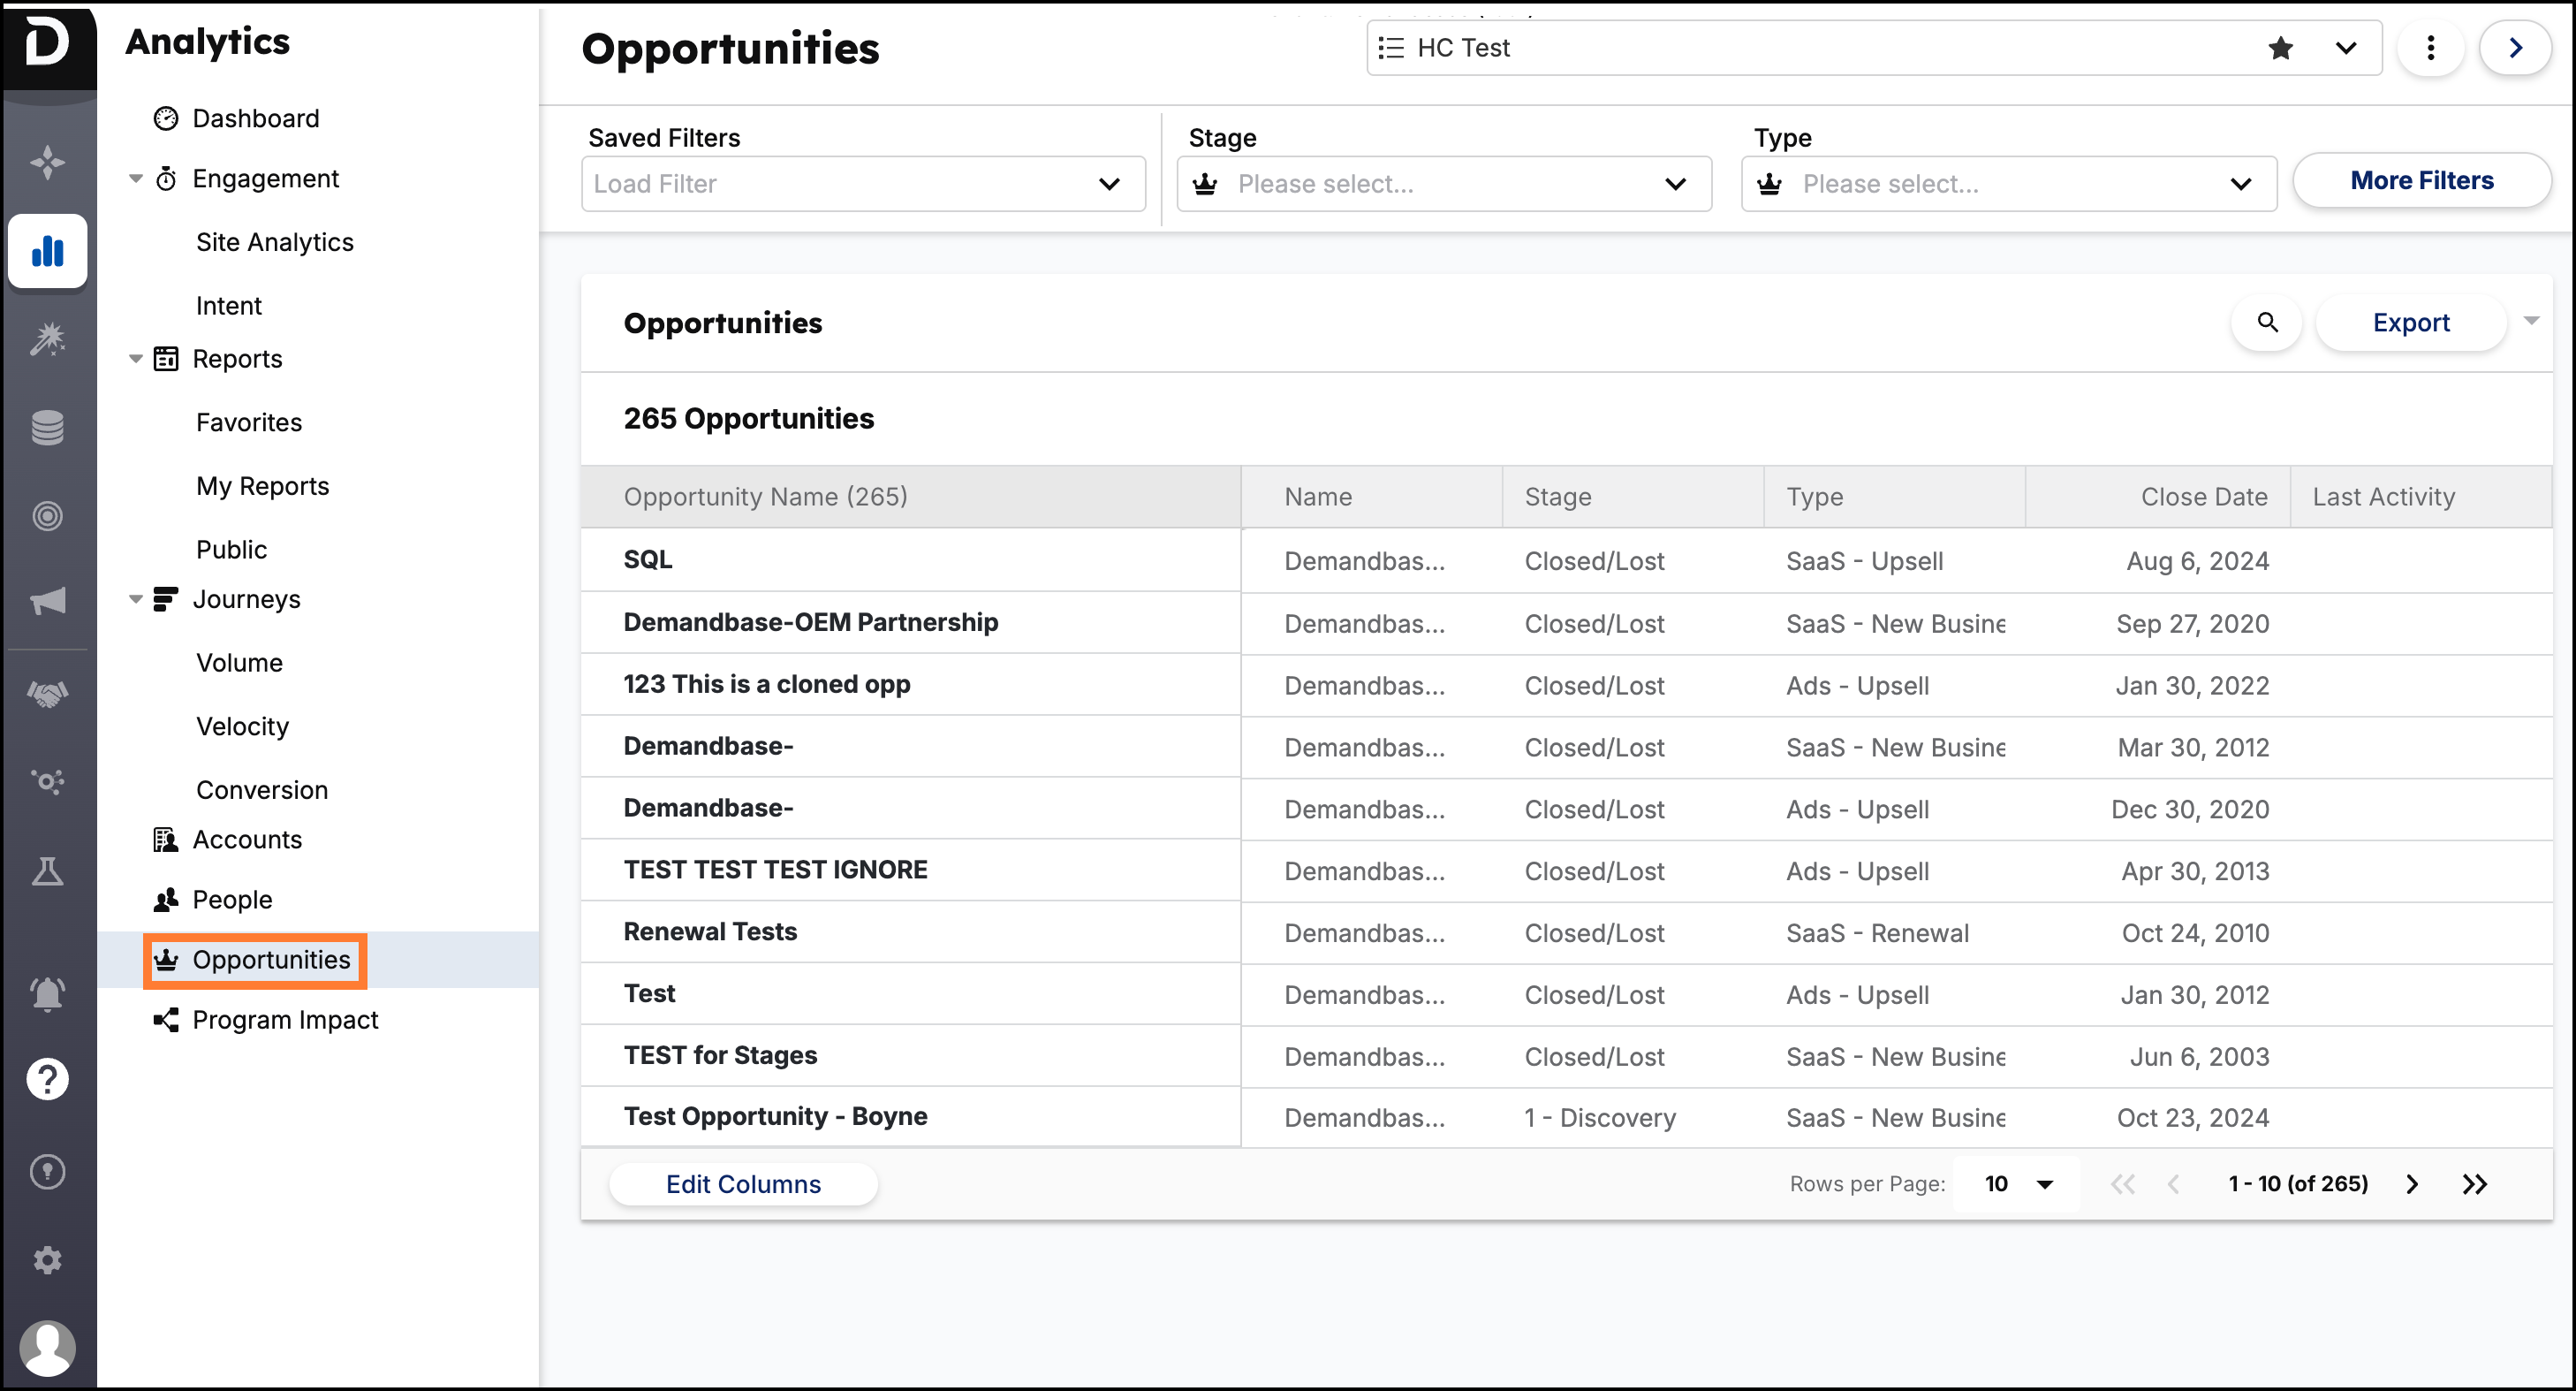Viewport: 2576px width, 1391px height.
Task: Open the megaphone advertising rail icon
Action: point(47,602)
